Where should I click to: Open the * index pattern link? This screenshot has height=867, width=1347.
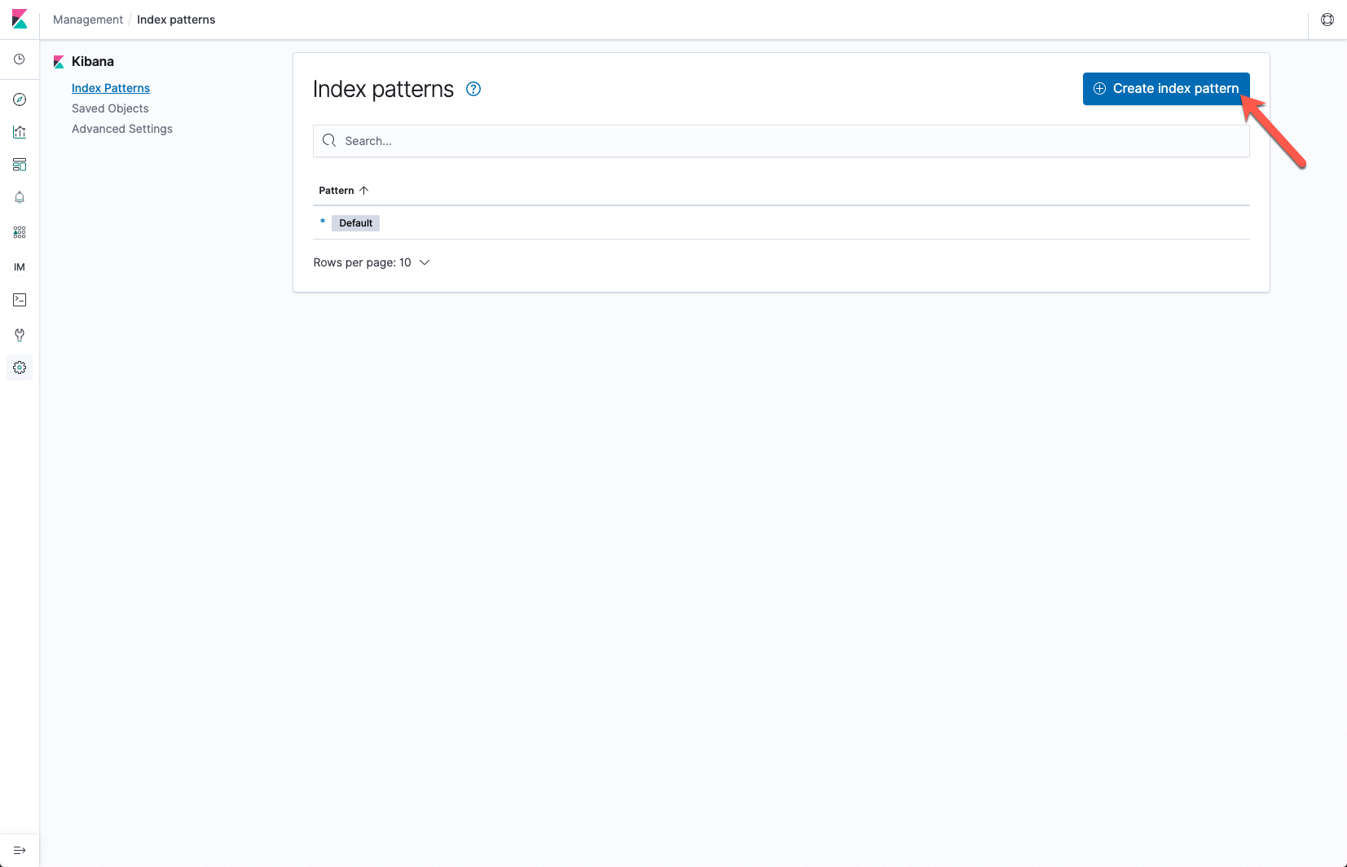[x=323, y=222]
